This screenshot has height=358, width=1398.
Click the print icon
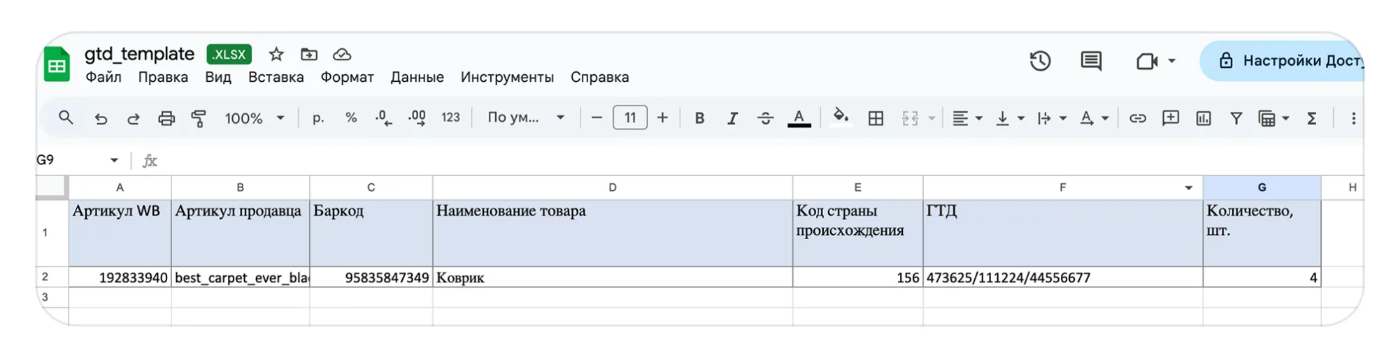pos(166,118)
